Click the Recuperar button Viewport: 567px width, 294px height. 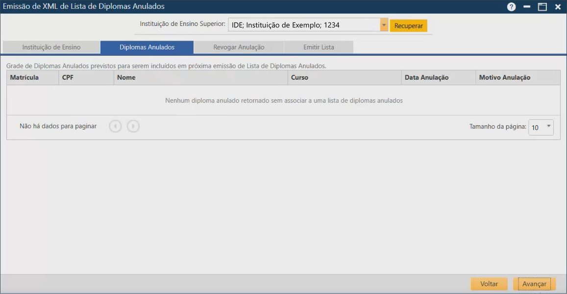pos(409,24)
